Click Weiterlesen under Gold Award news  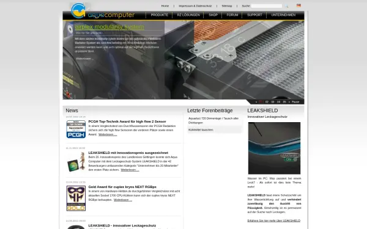click(x=123, y=200)
